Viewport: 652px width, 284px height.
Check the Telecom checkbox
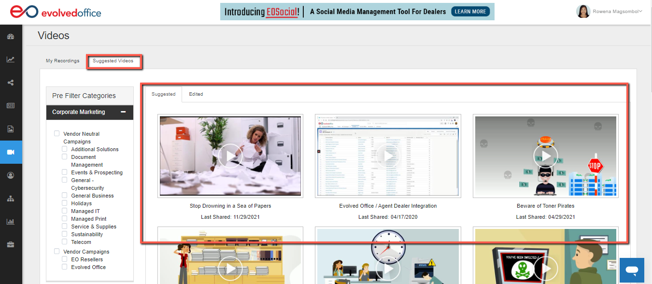click(65, 242)
